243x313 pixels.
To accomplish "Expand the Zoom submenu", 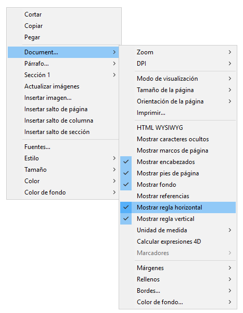I will click(x=178, y=52).
